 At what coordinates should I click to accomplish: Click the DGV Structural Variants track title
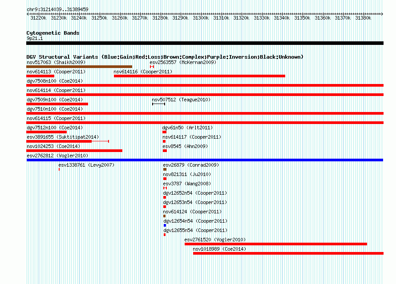tap(165, 57)
